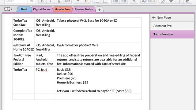Click the TaxACT Free Federal Edition cell
The image size is (196, 110).
tap(24, 60)
